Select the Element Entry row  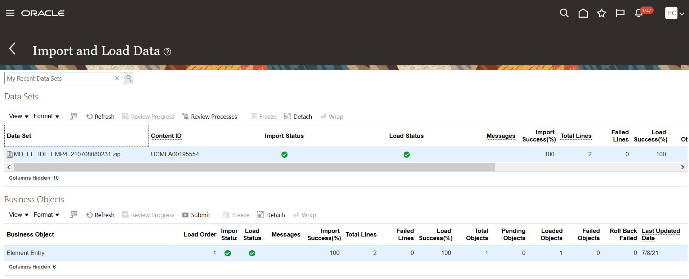coord(346,253)
